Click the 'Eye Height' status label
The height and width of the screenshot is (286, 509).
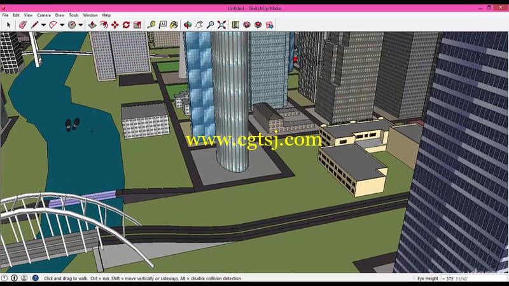[428, 278]
